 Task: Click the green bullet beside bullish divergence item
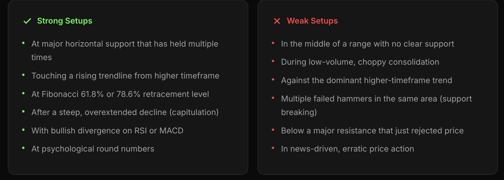tap(23, 130)
